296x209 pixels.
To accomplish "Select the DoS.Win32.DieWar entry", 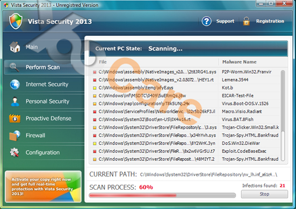I will point(241,143).
